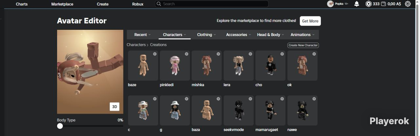Open the top-right settings gear
420x136 pixels.
408,4
